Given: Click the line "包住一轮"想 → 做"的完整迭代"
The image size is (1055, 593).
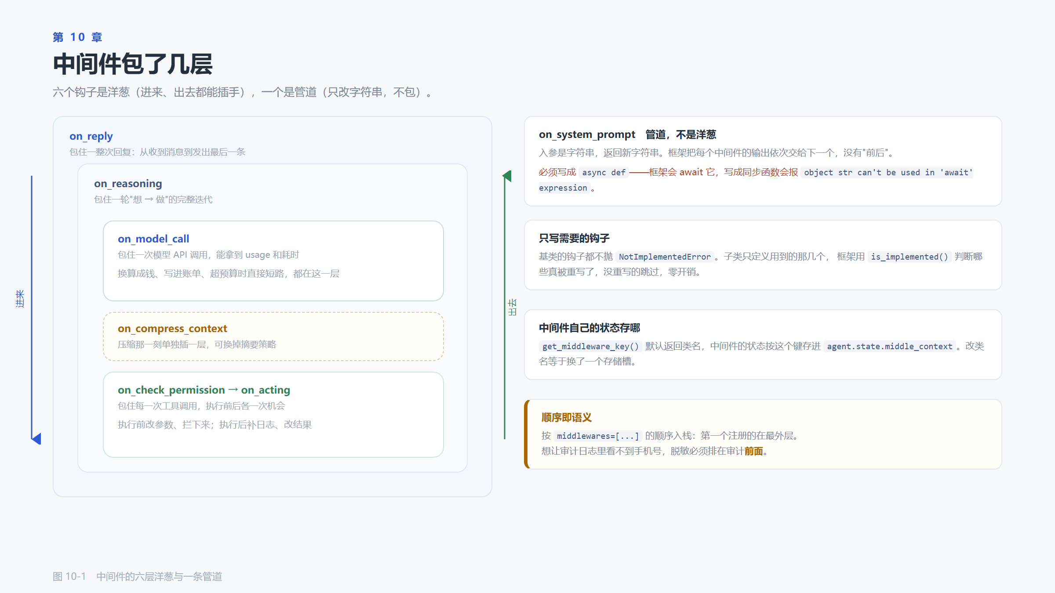Looking at the screenshot, I should [x=153, y=199].
